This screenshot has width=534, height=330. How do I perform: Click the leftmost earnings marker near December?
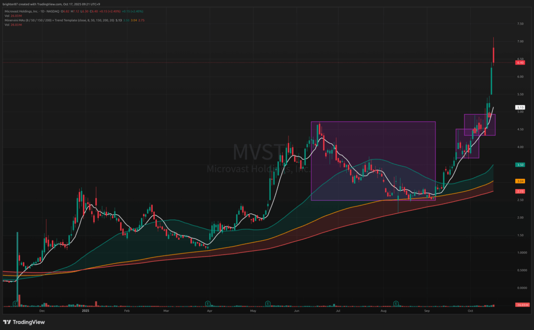[x=16, y=302]
